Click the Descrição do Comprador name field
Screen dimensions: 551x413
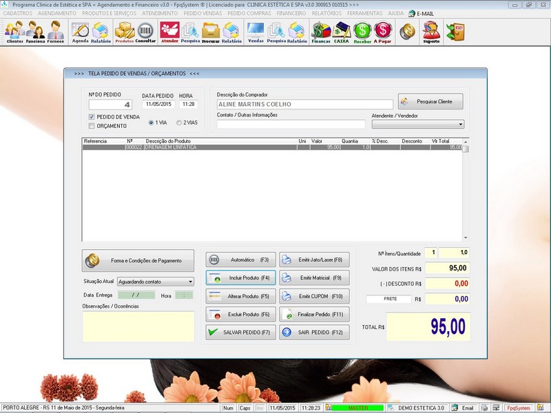(x=305, y=105)
